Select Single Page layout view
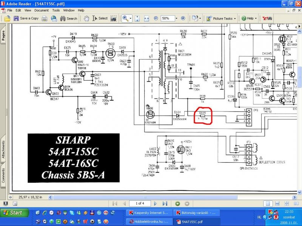302x226 pixels. (268, 203)
